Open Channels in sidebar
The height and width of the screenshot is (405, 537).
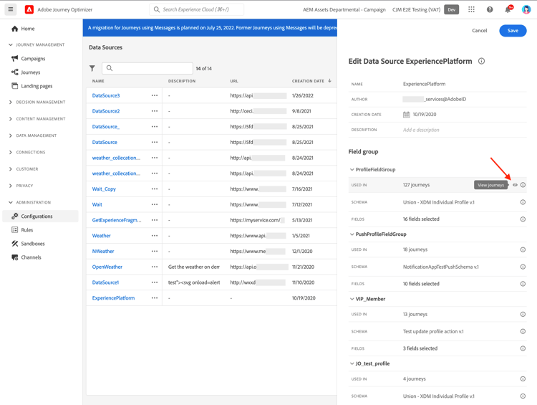point(26,257)
